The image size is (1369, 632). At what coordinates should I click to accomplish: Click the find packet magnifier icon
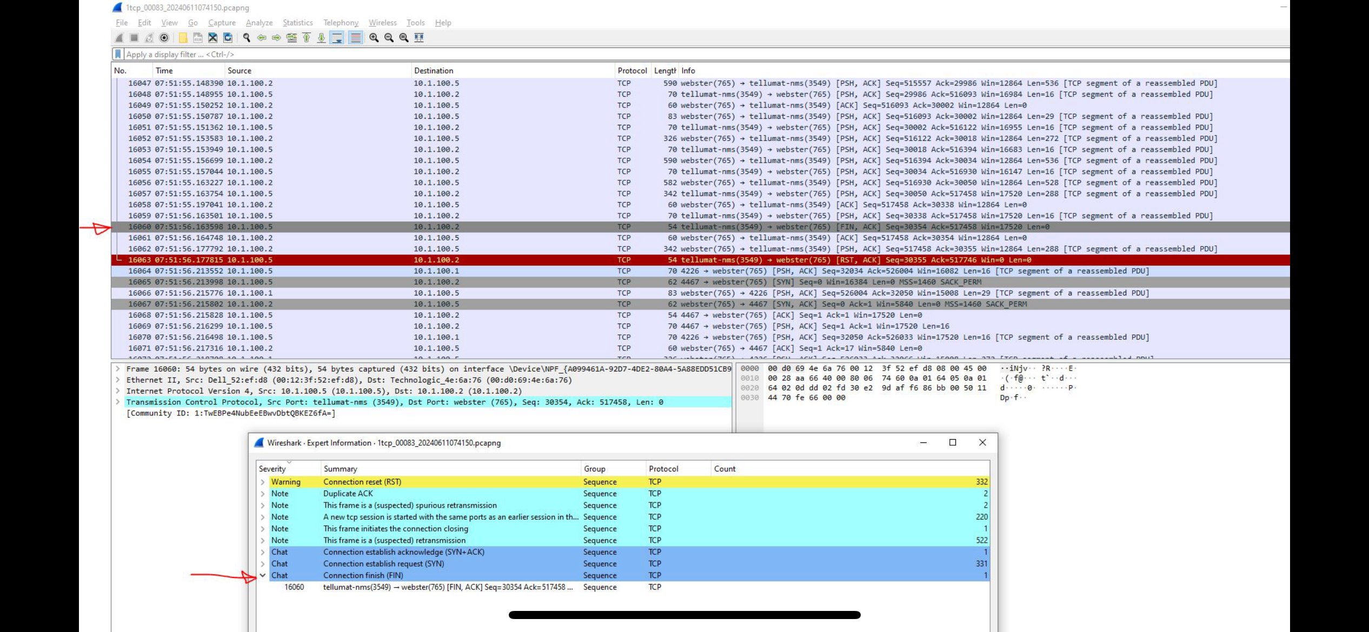(x=247, y=38)
